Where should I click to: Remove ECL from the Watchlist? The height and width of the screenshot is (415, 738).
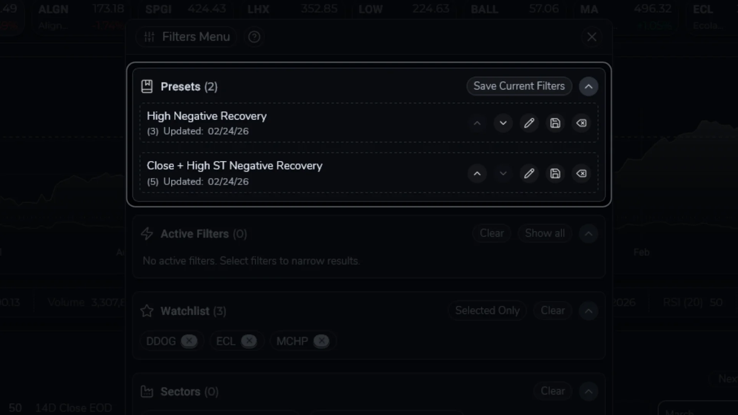tap(249, 341)
